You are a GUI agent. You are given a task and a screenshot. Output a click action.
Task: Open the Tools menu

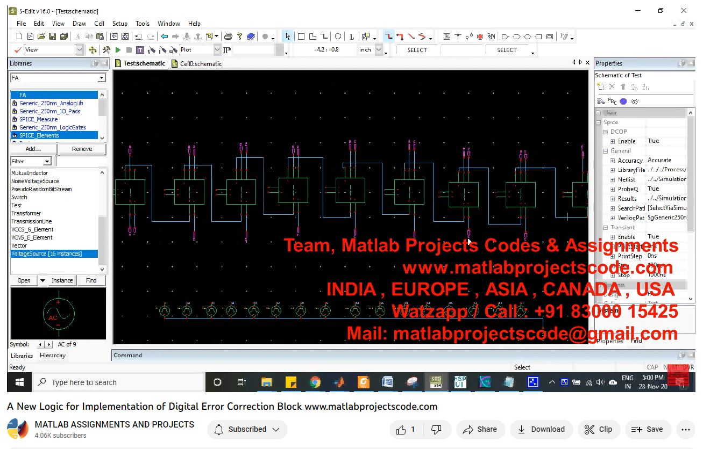tap(143, 24)
